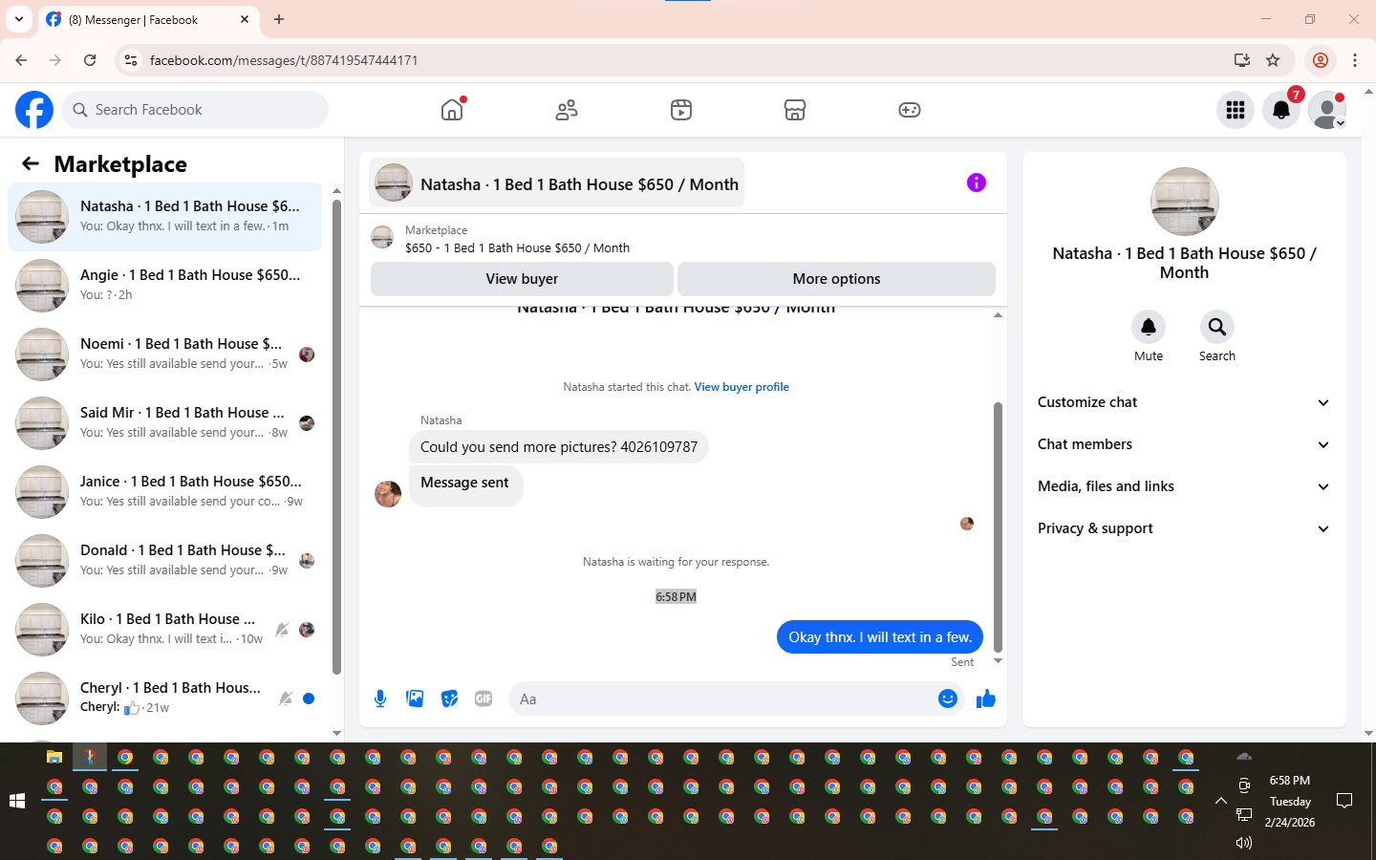Image resolution: width=1376 pixels, height=860 pixels.
Task: Click View buyer button
Action: click(522, 279)
